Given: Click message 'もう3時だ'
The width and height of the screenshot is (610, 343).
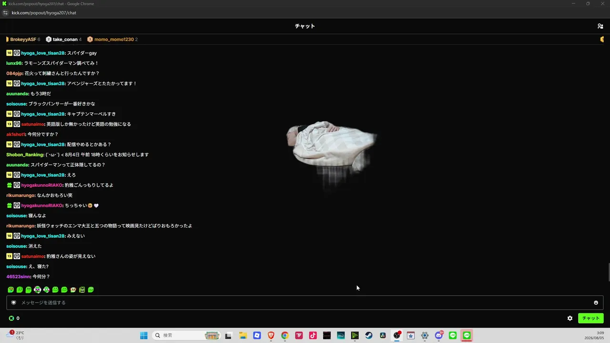Looking at the screenshot, I should point(41,94).
